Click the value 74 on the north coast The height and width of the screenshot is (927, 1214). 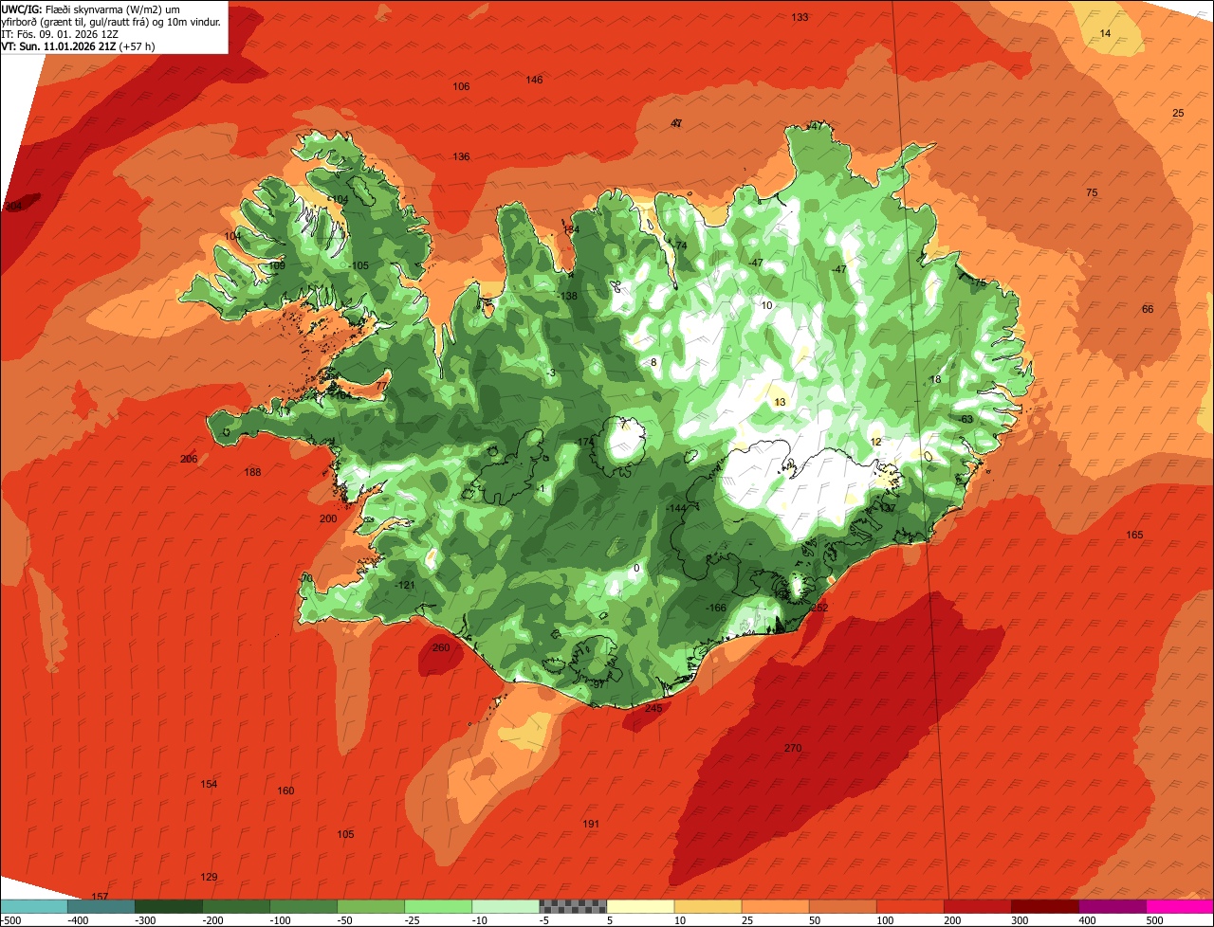click(x=680, y=245)
